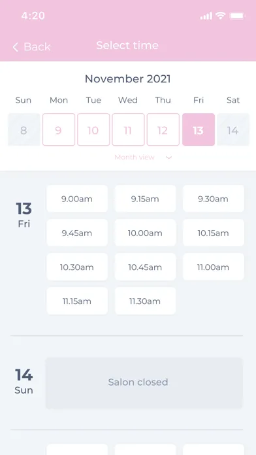Select highlighted date 13 on Friday
The width and height of the screenshot is (256, 455).
199,129
